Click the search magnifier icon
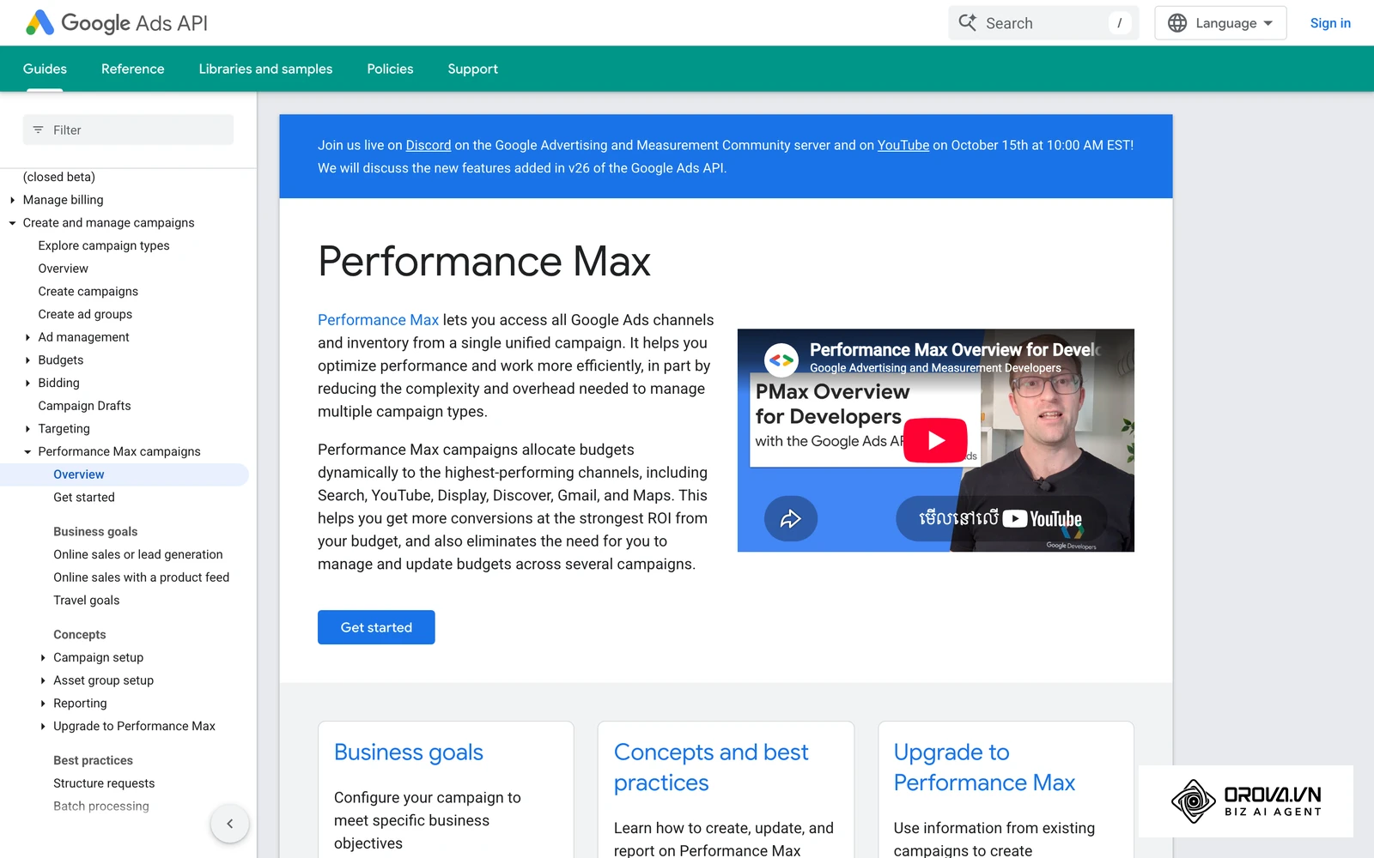 tap(968, 23)
